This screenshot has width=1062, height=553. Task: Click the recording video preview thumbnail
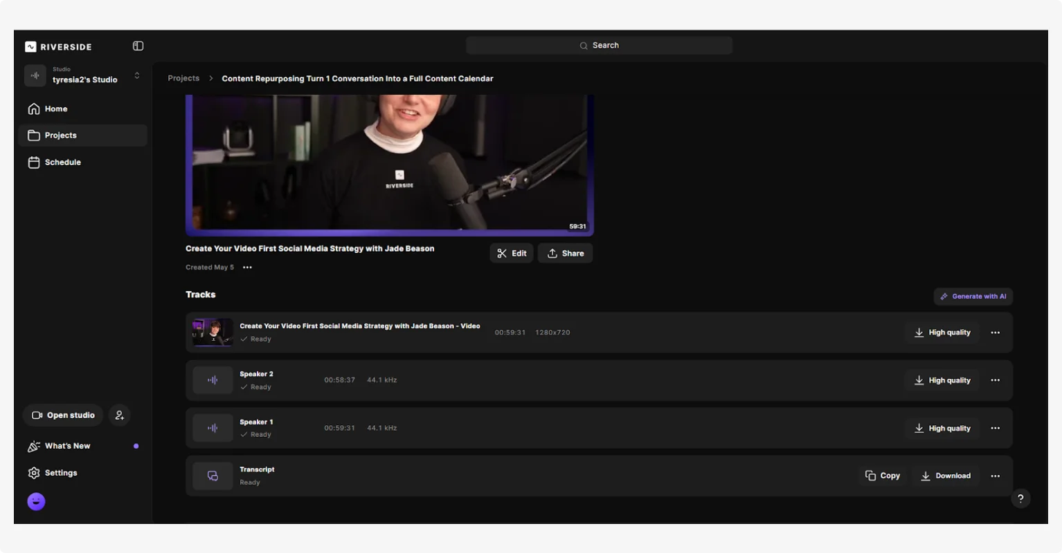(390, 165)
